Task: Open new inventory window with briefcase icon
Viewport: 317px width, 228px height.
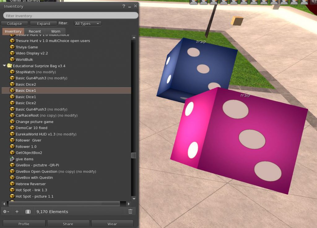Action: pyautogui.click(x=28, y=212)
